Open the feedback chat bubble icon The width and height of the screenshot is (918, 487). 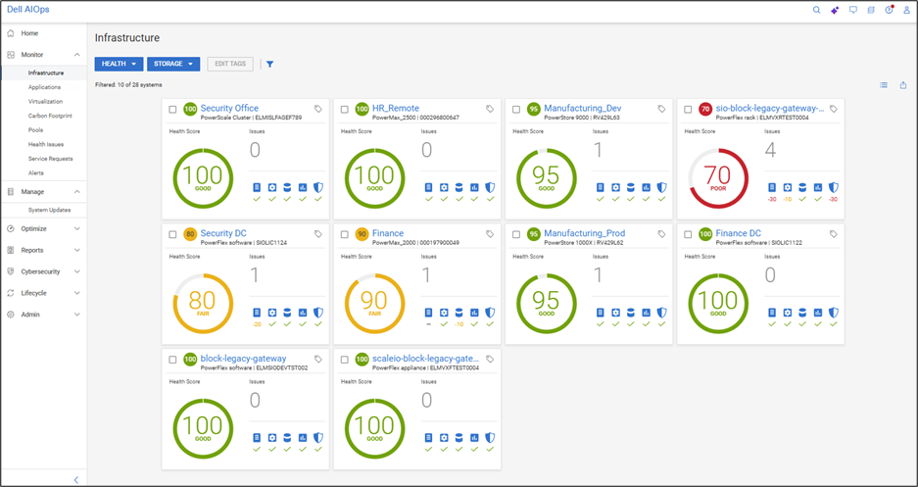tap(852, 10)
